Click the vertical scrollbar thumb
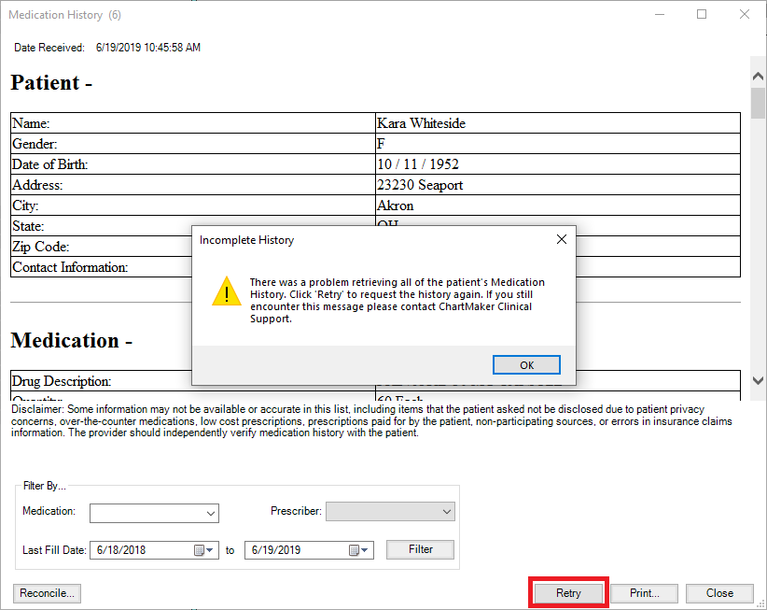 [x=758, y=102]
